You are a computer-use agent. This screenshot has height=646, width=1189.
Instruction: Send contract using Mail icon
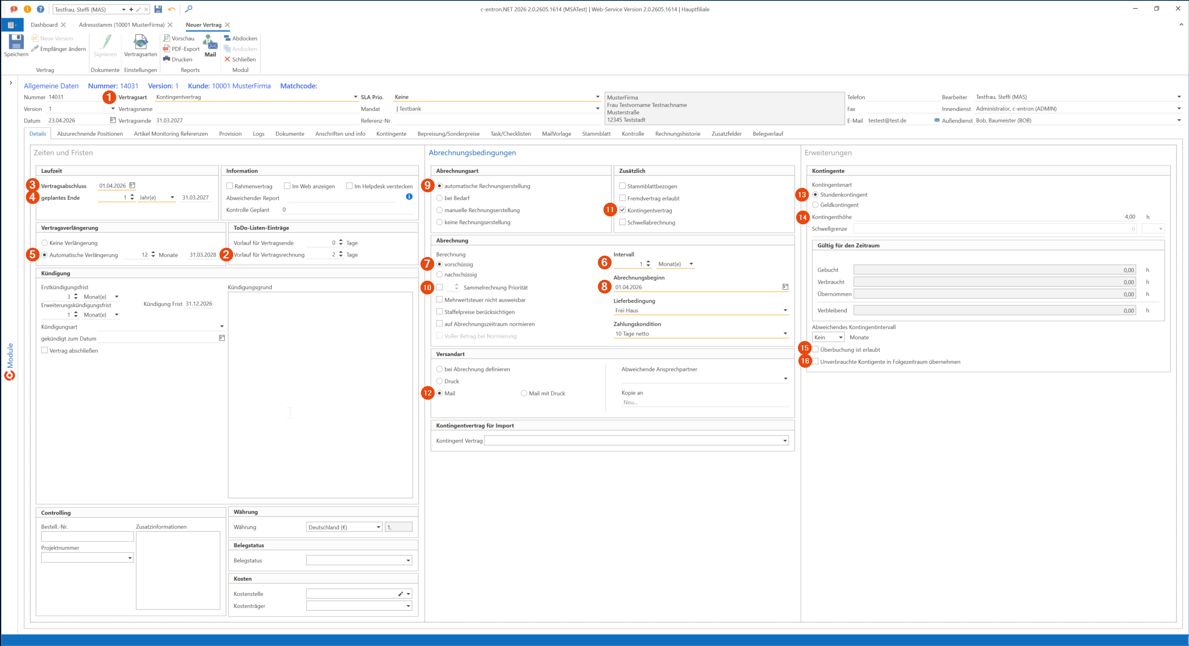pyautogui.click(x=210, y=42)
